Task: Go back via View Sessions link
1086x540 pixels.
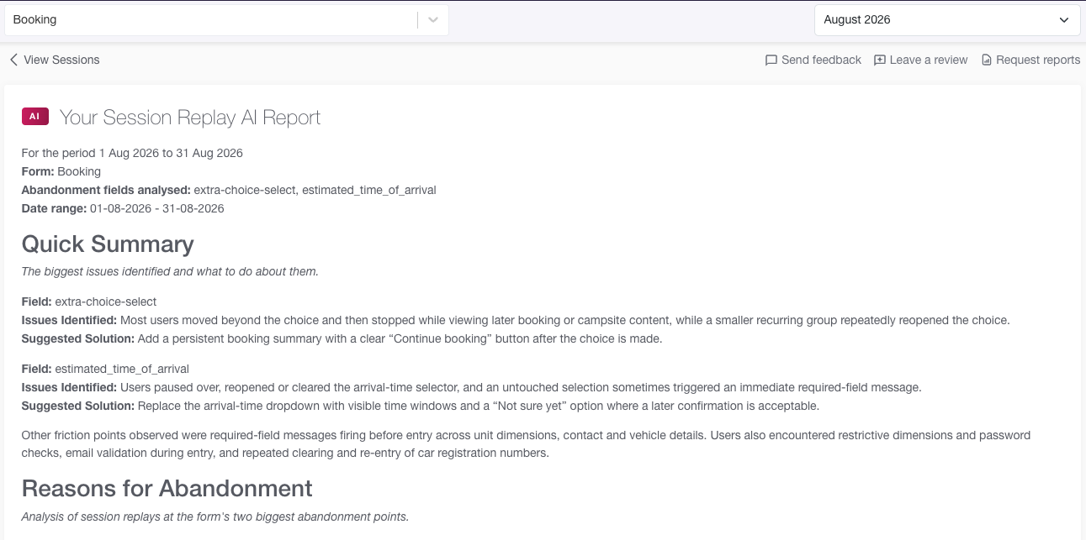Action: coord(55,60)
